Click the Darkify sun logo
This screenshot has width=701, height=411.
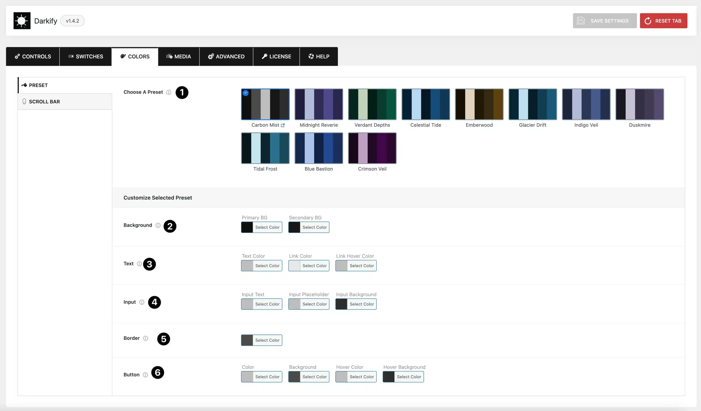pyautogui.click(x=22, y=21)
